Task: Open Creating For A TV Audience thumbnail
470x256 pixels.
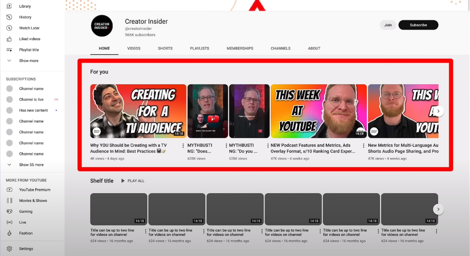Action: click(138, 111)
